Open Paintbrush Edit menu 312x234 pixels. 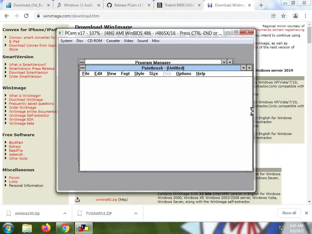coord(98,74)
